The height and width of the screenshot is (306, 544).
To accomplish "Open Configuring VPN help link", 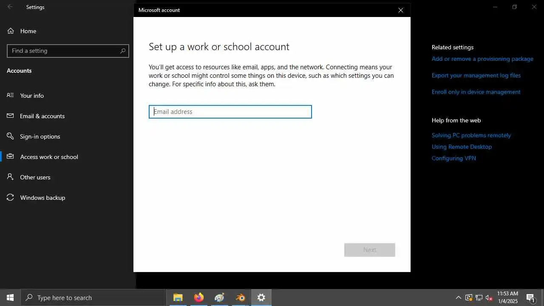I will pyautogui.click(x=453, y=158).
